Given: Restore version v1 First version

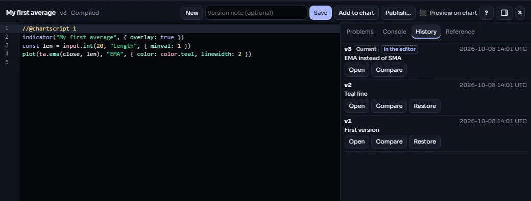Looking at the screenshot, I should tap(425, 142).
